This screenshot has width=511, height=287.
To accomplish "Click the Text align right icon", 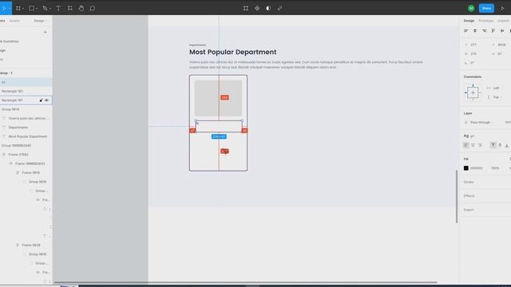I will [480, 145].
